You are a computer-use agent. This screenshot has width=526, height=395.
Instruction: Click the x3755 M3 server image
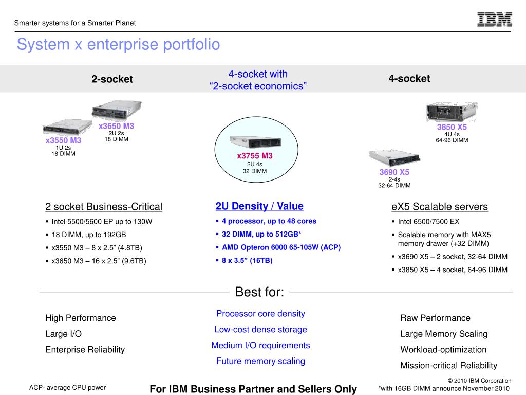click(x=255, y=142)
